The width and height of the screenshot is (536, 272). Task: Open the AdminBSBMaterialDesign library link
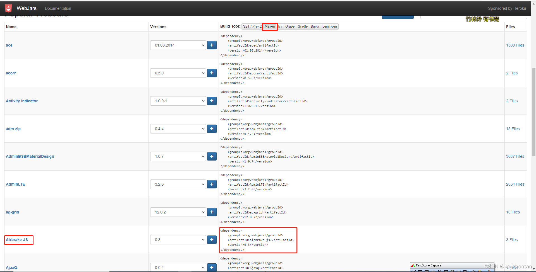30,156
